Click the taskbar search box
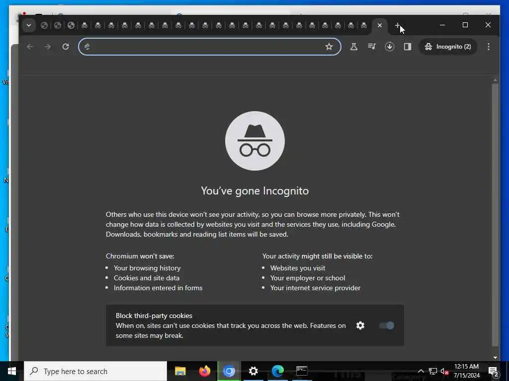 pyautogui.click(x=95, y=371)
